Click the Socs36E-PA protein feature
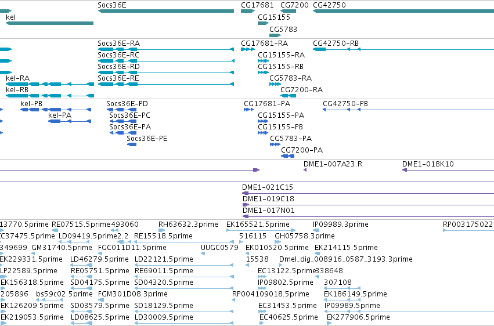 tap(123, 133)
